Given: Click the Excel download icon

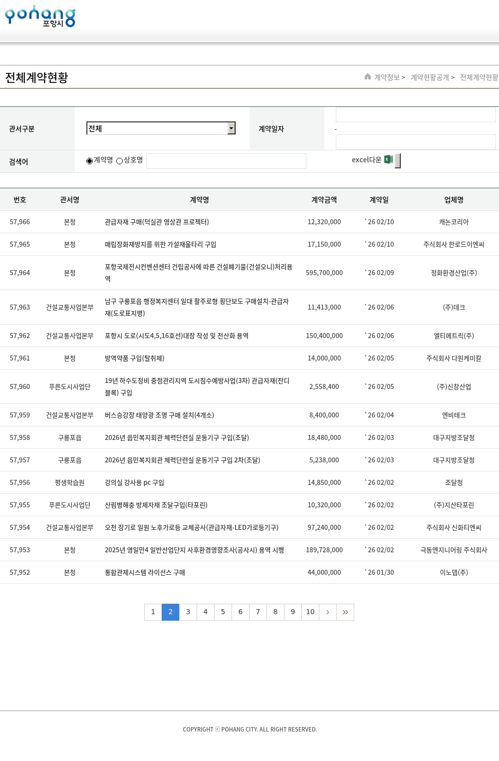Looking at the screenshot, I should [x=389, y=160].
